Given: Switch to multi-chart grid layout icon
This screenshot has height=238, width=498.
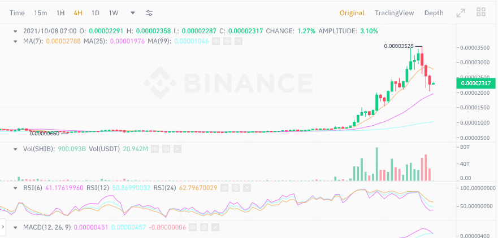Looking at the screenshot, I should (481, 12).
